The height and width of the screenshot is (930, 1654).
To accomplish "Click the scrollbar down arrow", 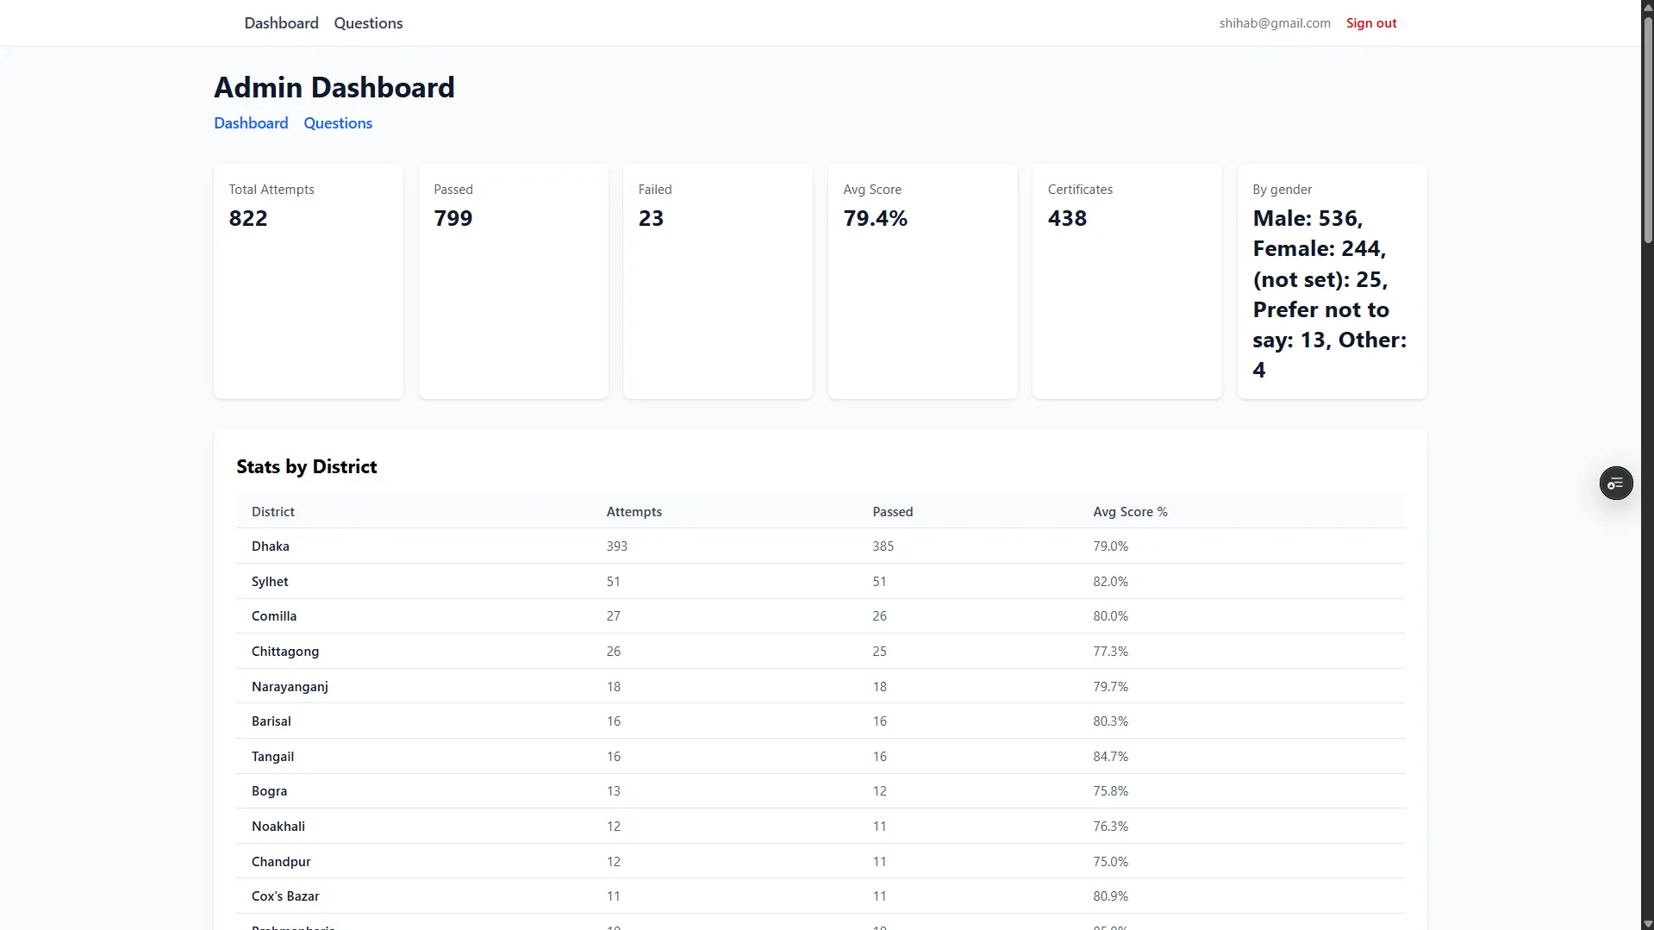I will [x=1647, y=924].
